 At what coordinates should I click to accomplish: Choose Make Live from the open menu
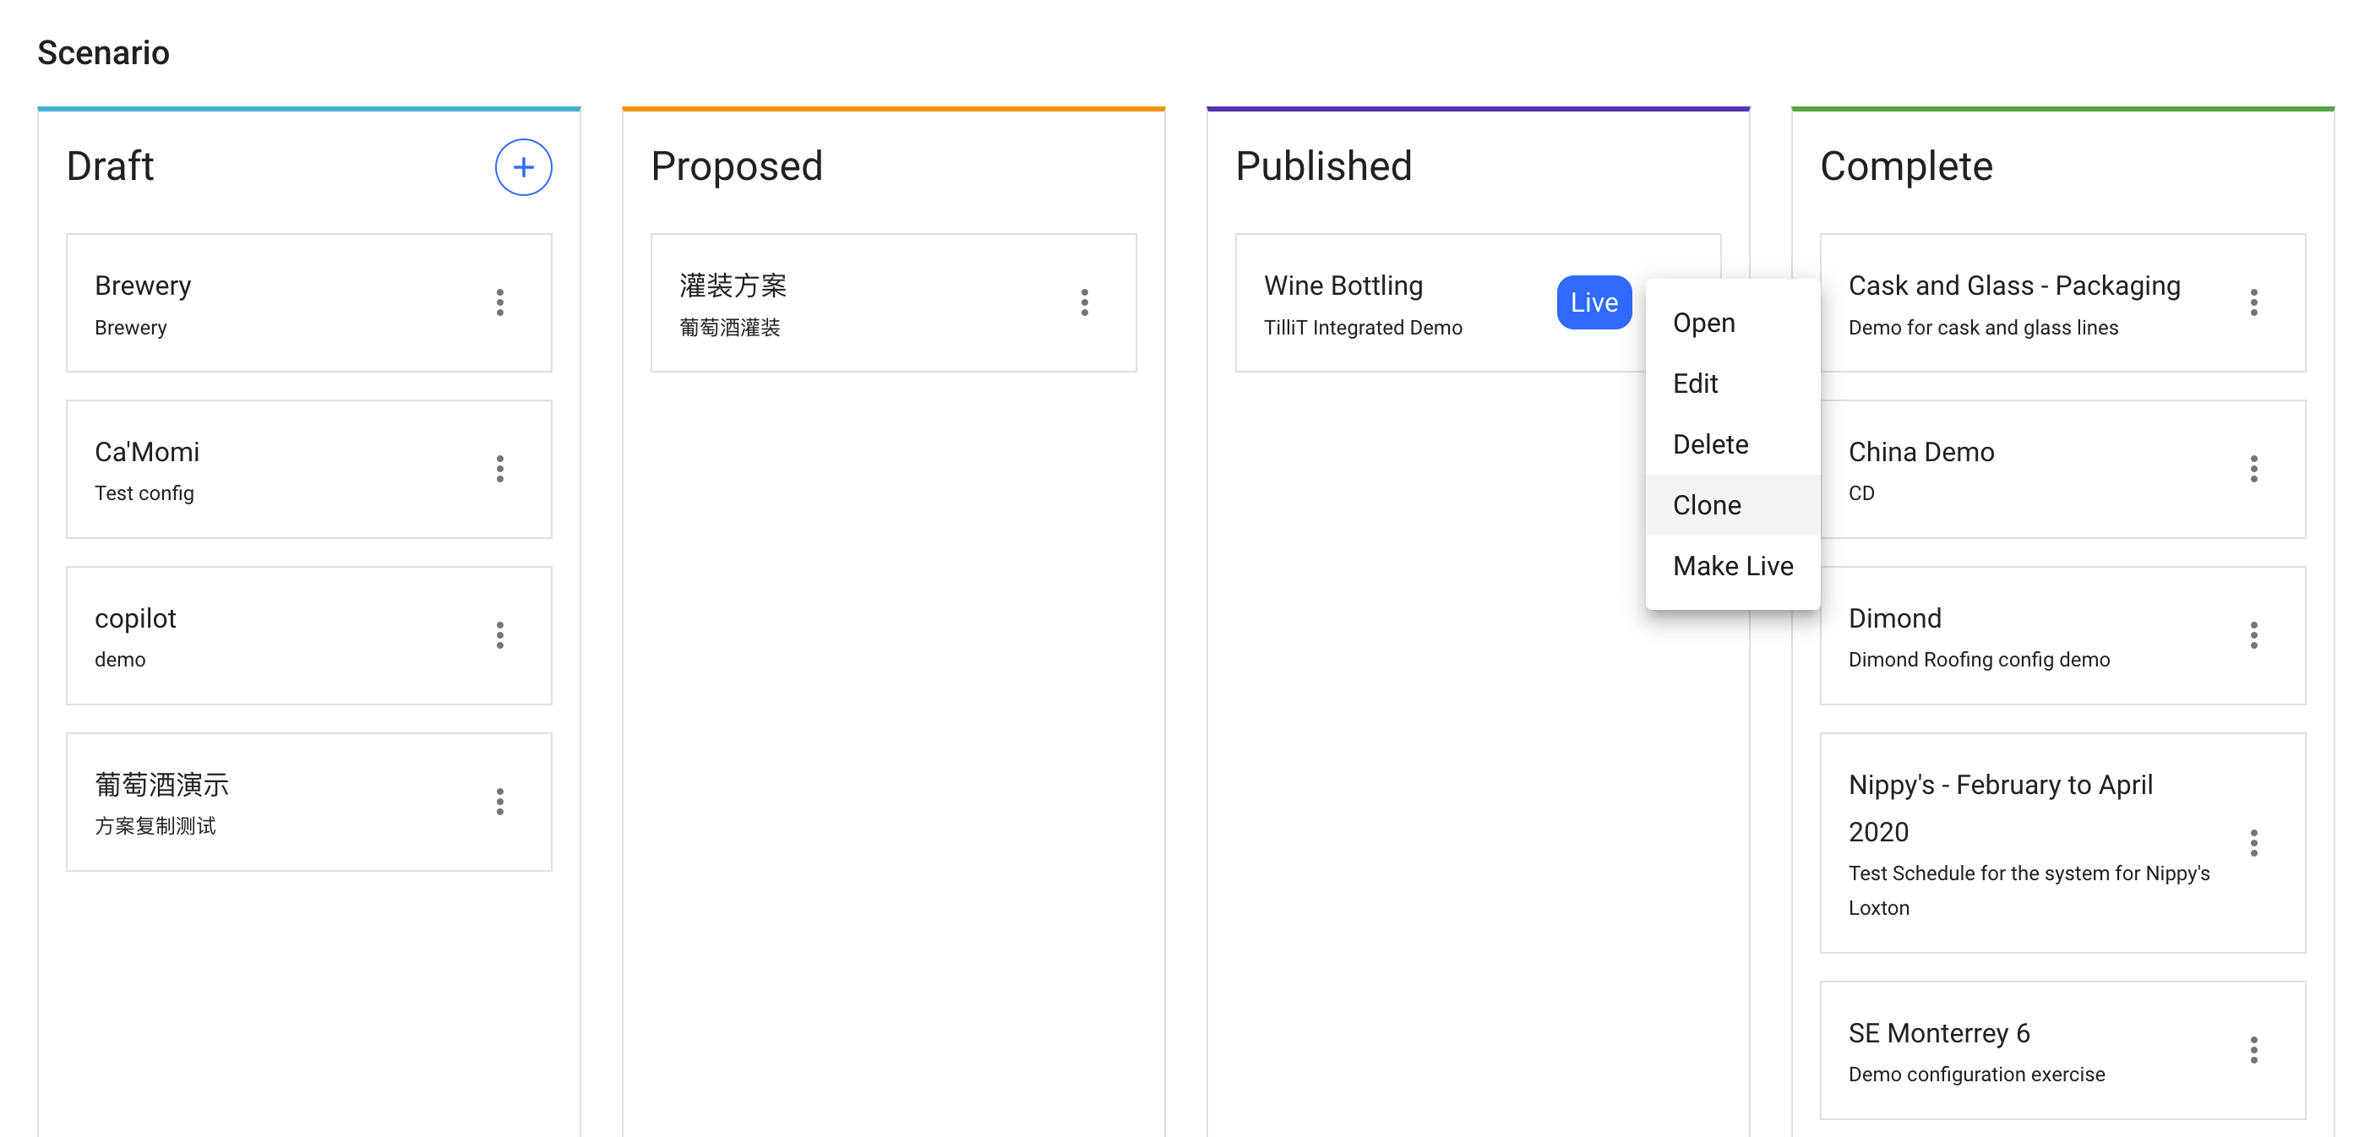coord(1733,566)
